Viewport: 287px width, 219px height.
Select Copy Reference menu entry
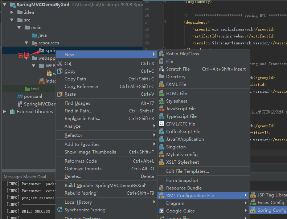point(107,87)
